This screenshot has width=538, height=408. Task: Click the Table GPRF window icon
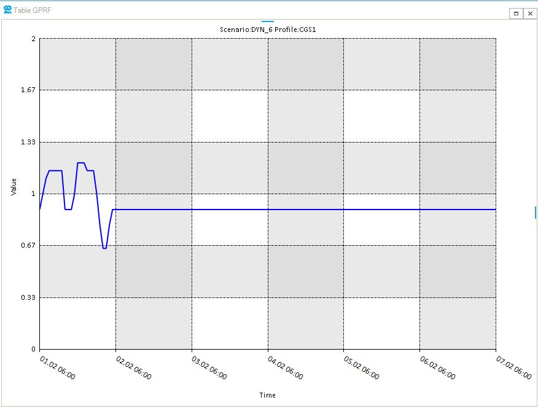tap(7, 10)
